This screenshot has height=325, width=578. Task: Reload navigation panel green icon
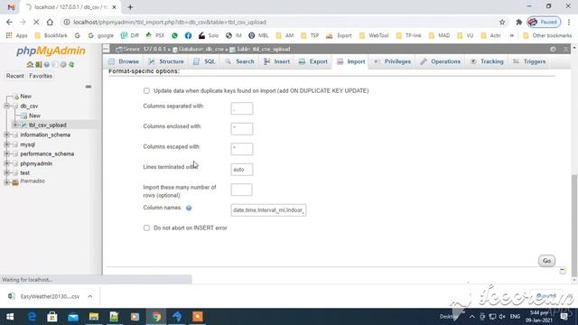click(71, 64)
